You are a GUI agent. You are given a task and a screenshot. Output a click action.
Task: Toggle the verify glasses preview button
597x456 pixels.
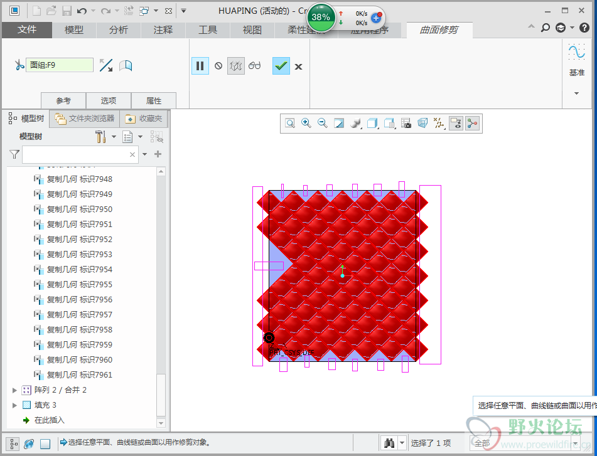(254, 65)
